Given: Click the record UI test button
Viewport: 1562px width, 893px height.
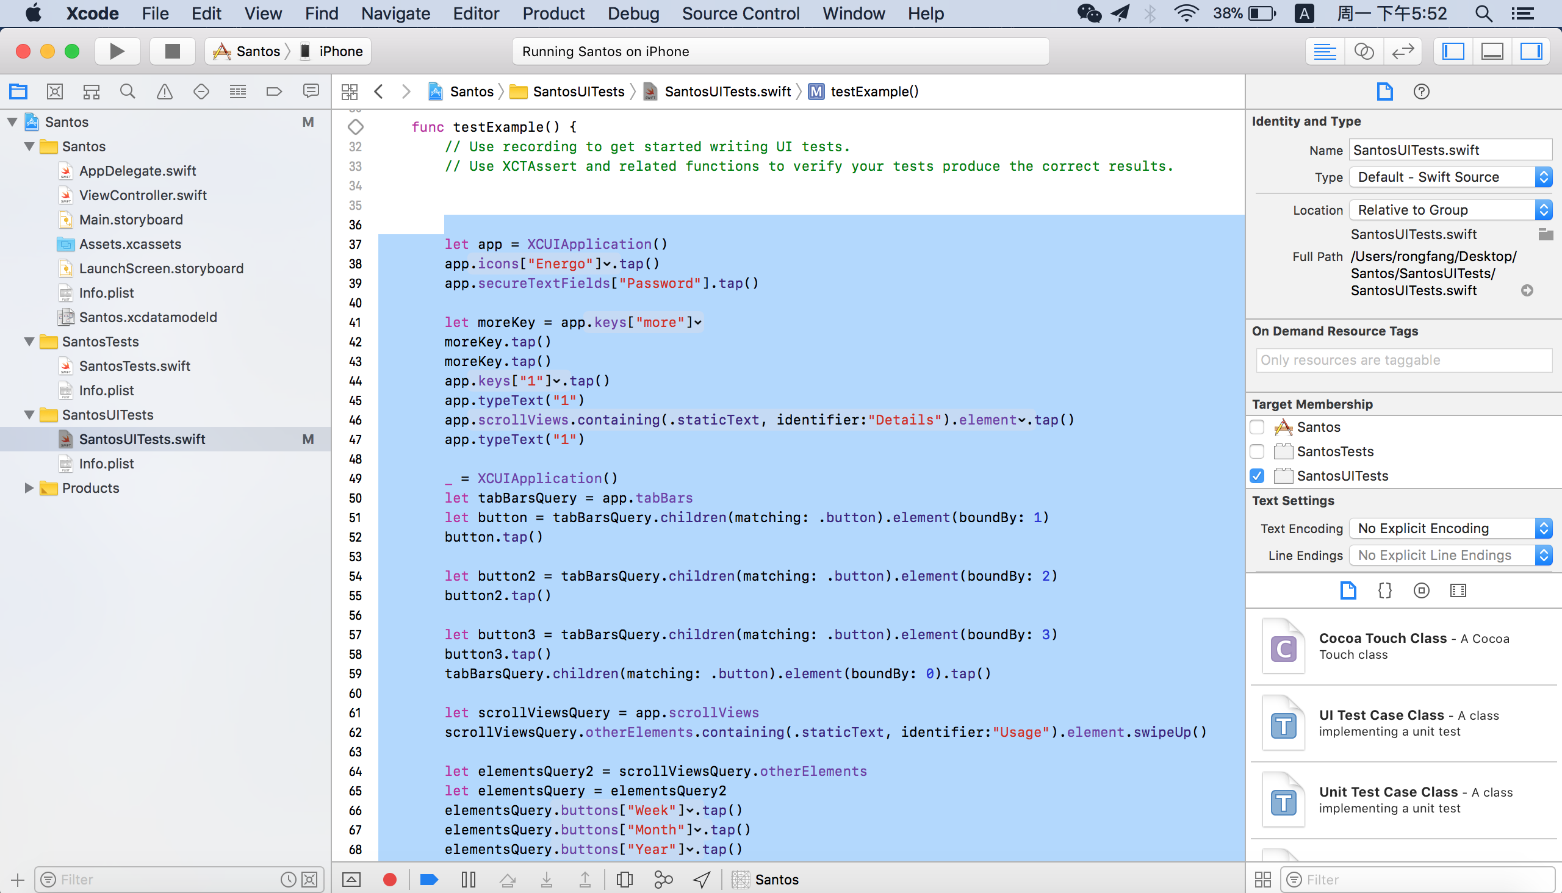Looking at the screenshot, I should pos(389,880).
